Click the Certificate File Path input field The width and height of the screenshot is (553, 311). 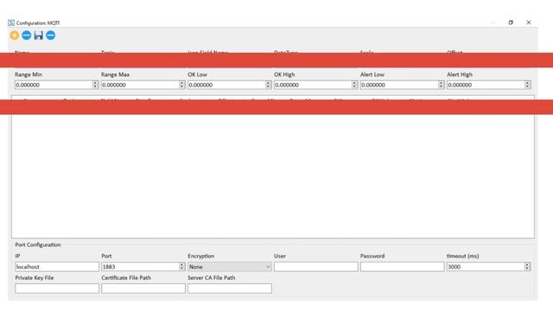tap(143, 289)
